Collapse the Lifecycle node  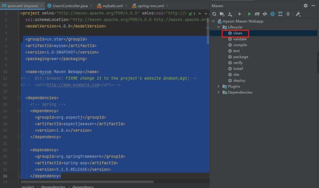[218, 27]
